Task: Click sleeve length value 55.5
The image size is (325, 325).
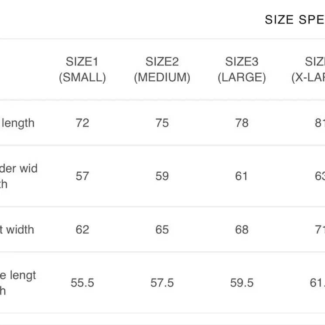Action: (x=82, y=283)
